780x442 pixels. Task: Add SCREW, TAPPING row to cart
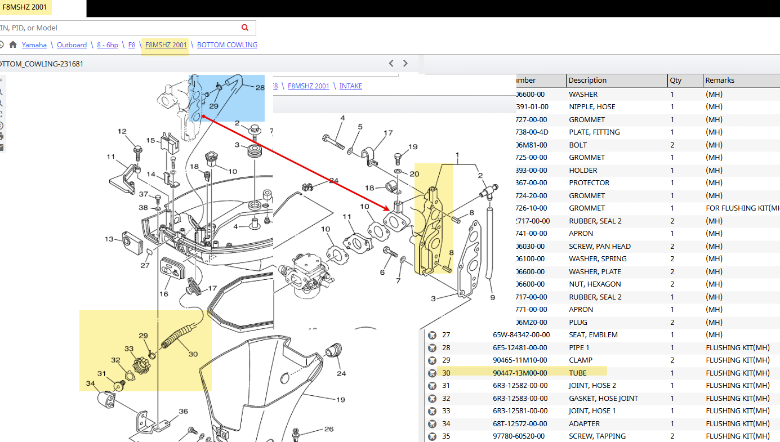(432, 436)
